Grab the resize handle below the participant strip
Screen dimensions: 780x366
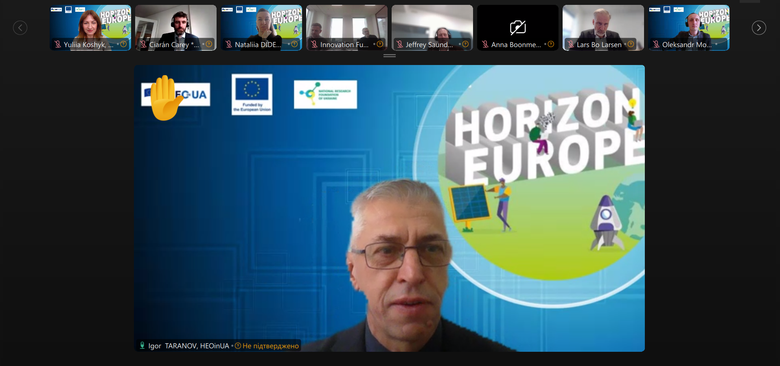click(390, 56)
